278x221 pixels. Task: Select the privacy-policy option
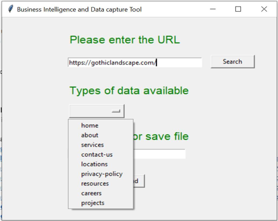102,174
